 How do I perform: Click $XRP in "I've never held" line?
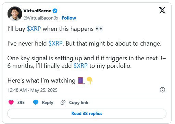point(55,44)
